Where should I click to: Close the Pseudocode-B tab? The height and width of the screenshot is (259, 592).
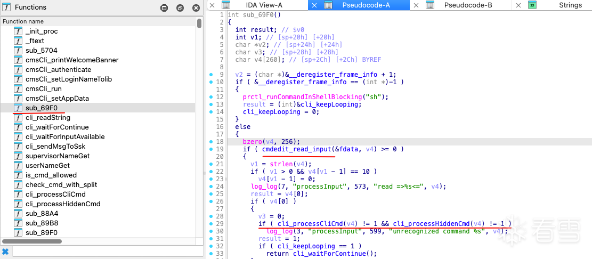[416, 5]
